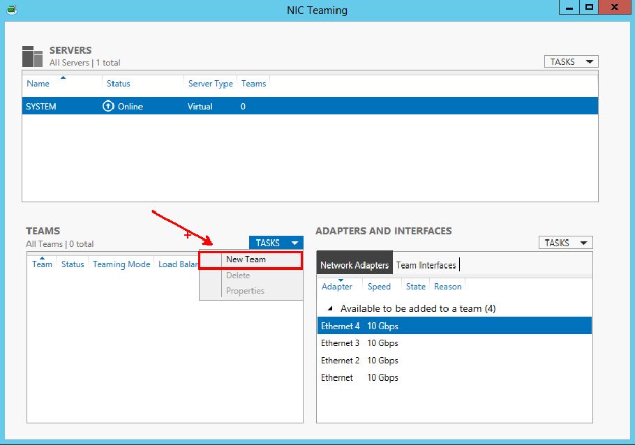Open the Teams TASKS dropdown
This screenshot has width=635, height=445.
click(276, 243)
